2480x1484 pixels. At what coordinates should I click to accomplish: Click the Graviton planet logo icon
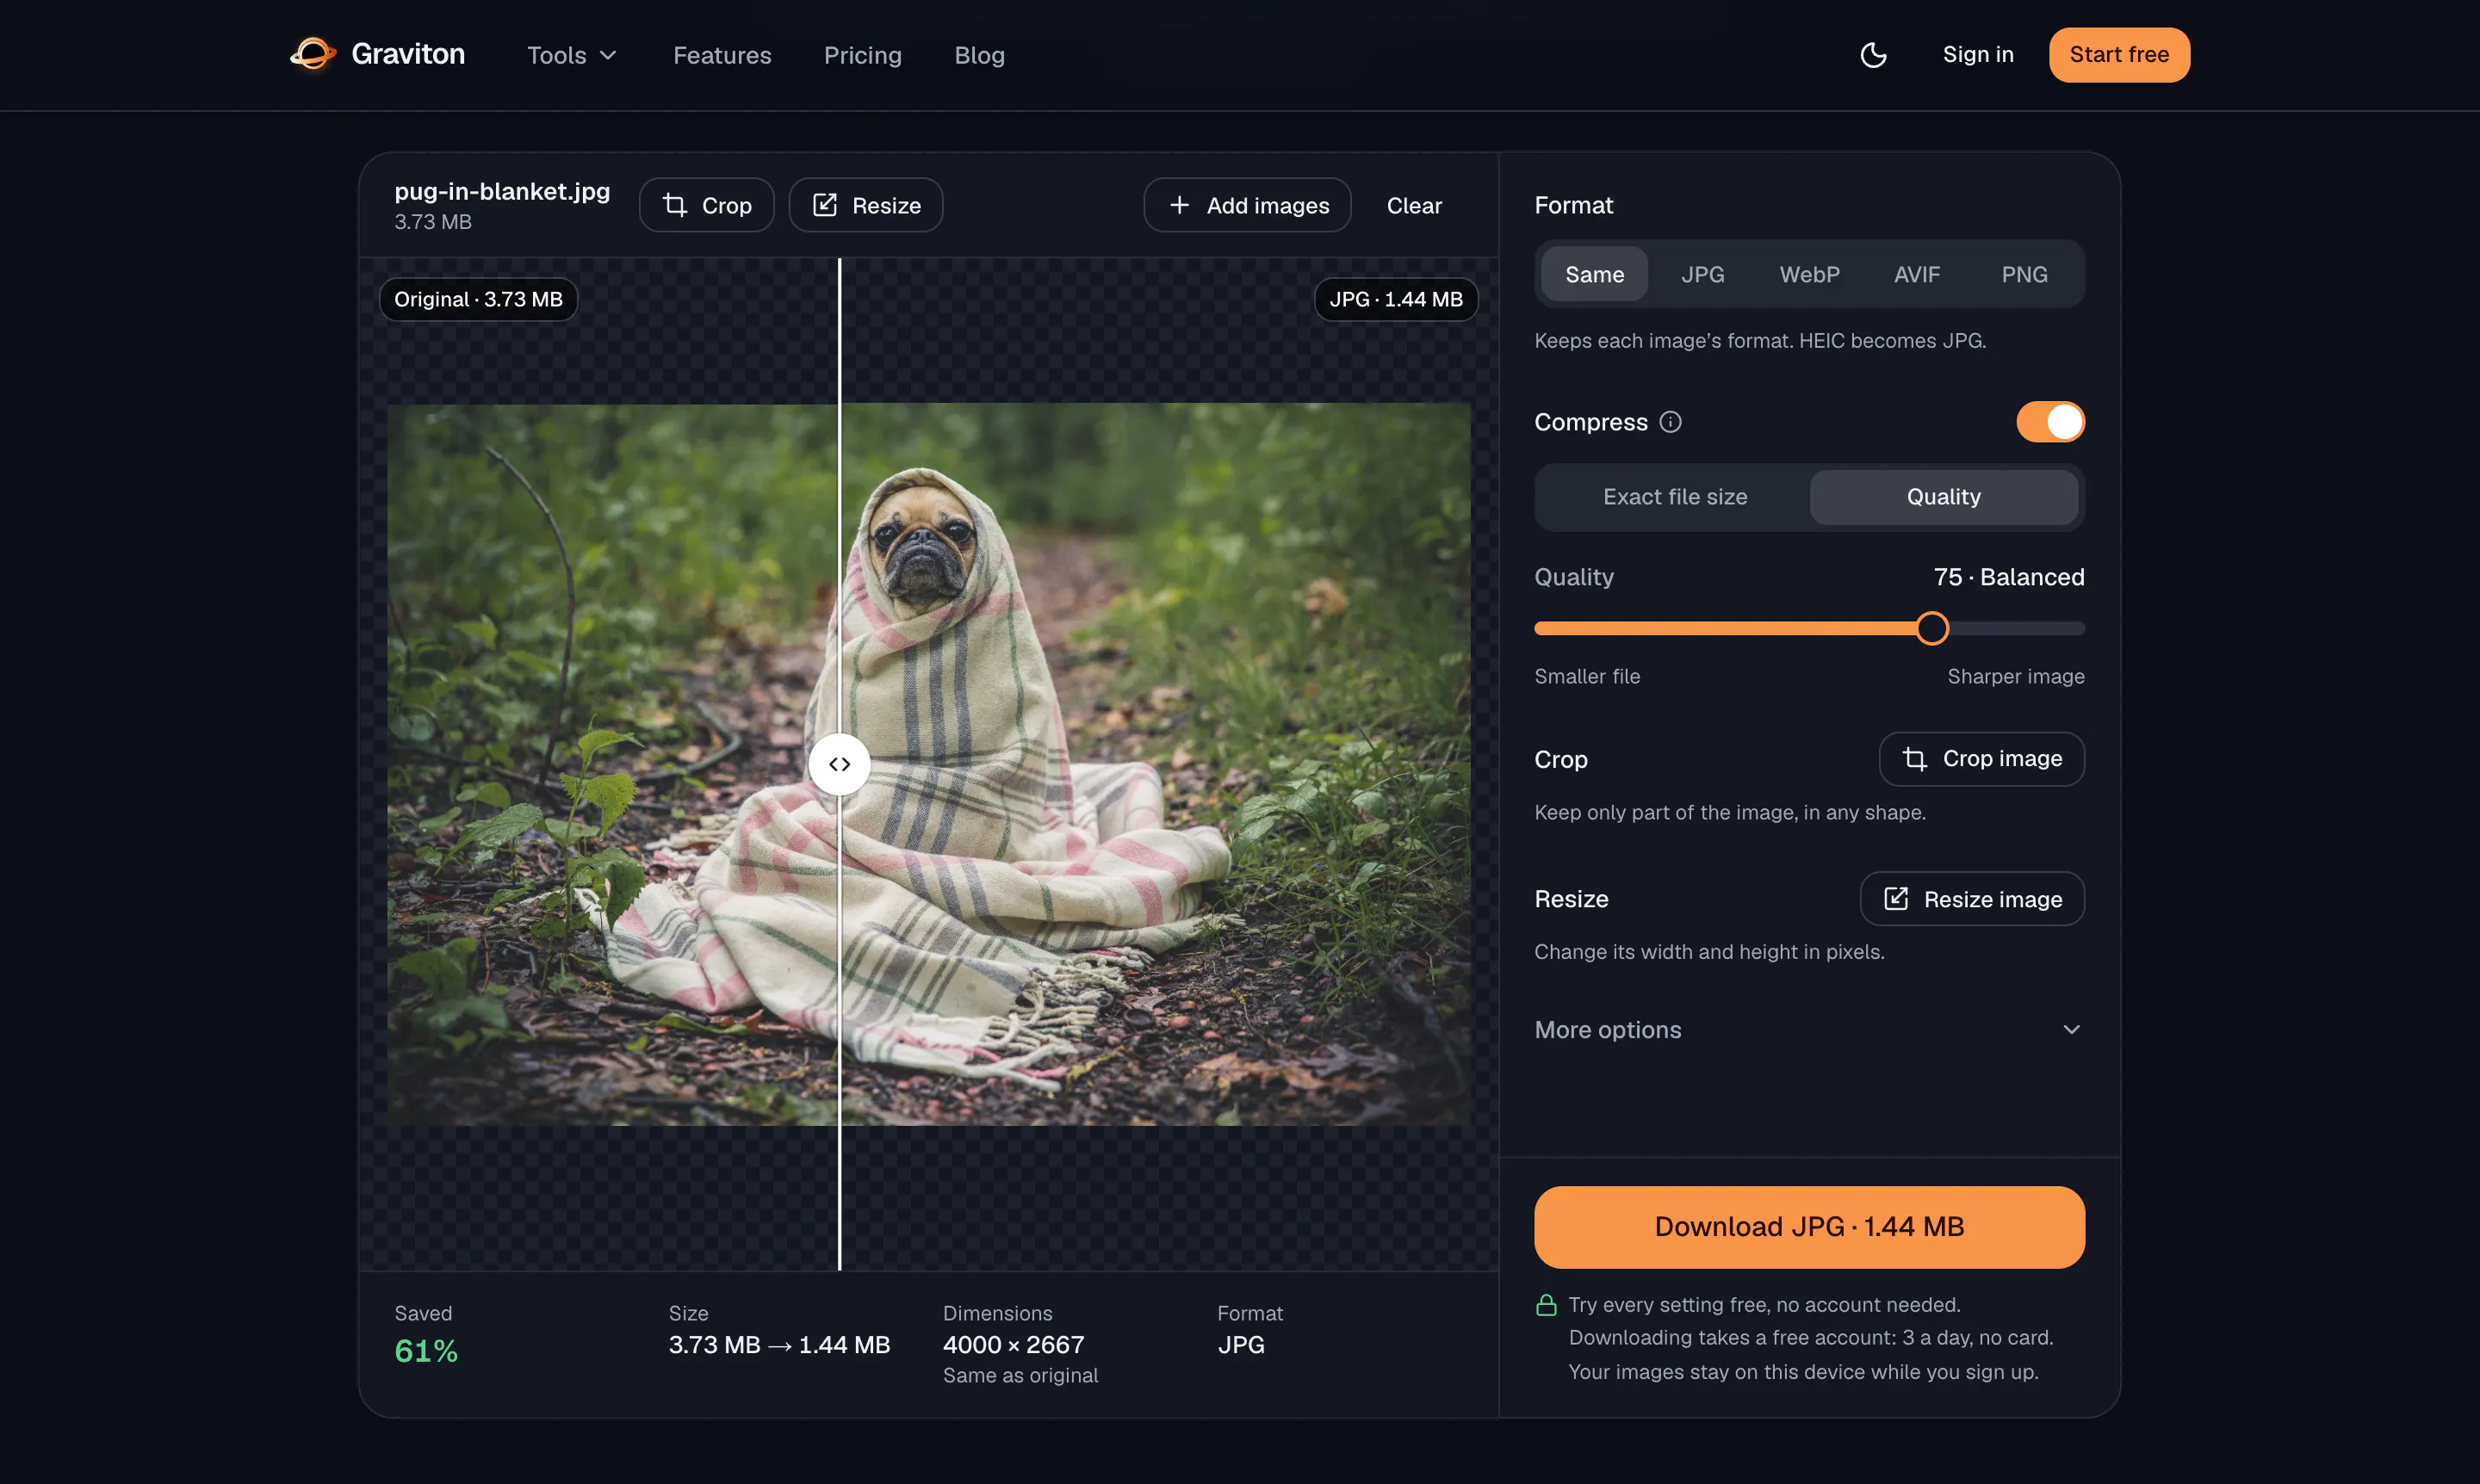click(313, 54)
